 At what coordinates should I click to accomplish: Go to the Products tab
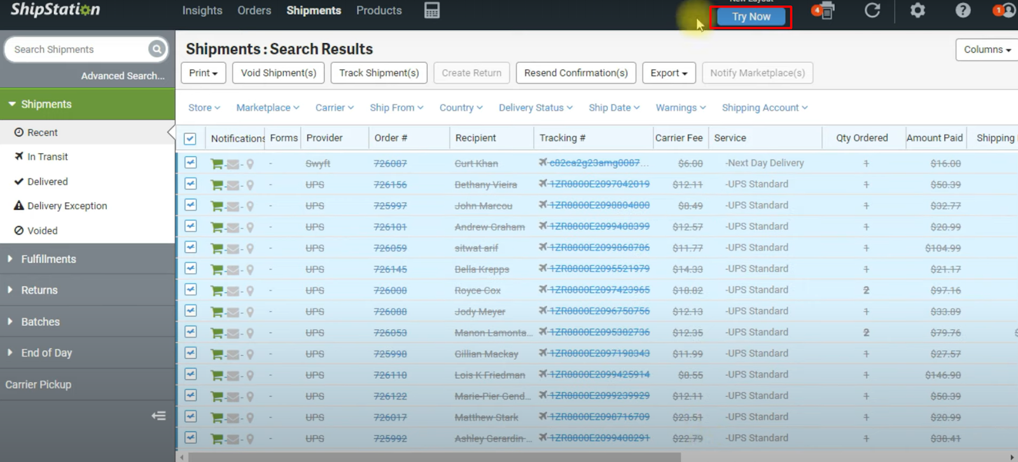click(379, 11)
